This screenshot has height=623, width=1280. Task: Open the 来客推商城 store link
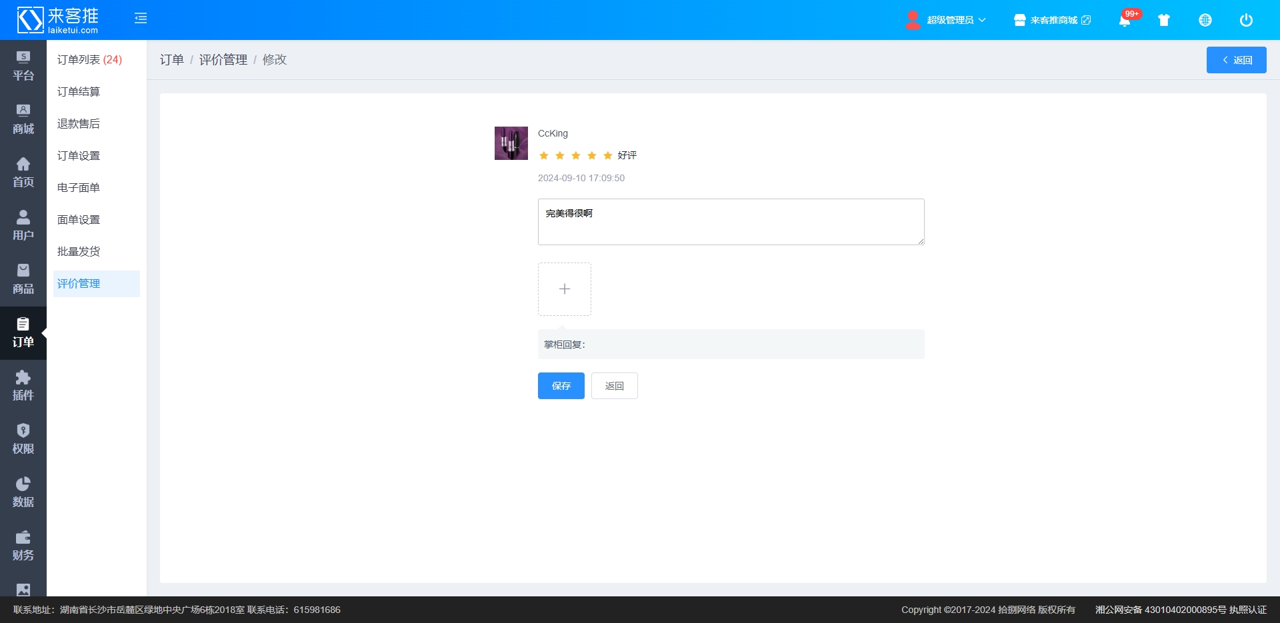[x=1052, y=20]
